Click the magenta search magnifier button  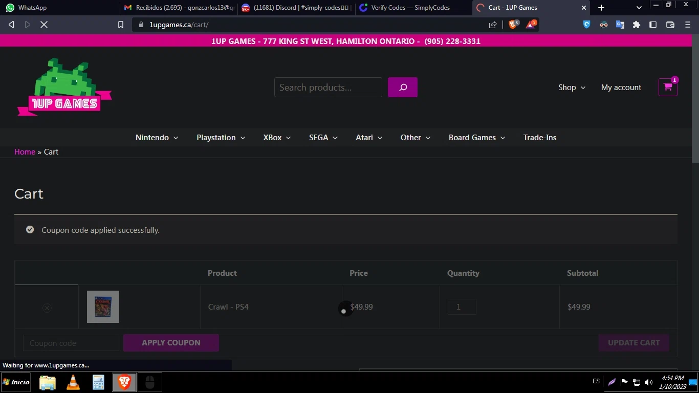pyautogui.click(x=403, y=88)
